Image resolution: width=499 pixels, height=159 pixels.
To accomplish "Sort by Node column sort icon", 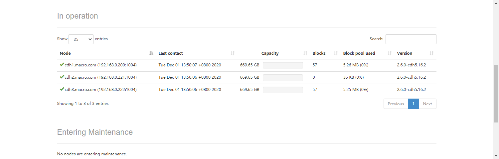I will (151, 53).
